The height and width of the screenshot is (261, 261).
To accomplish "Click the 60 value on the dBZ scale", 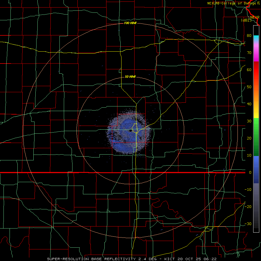I will click(x=249, y=70).
